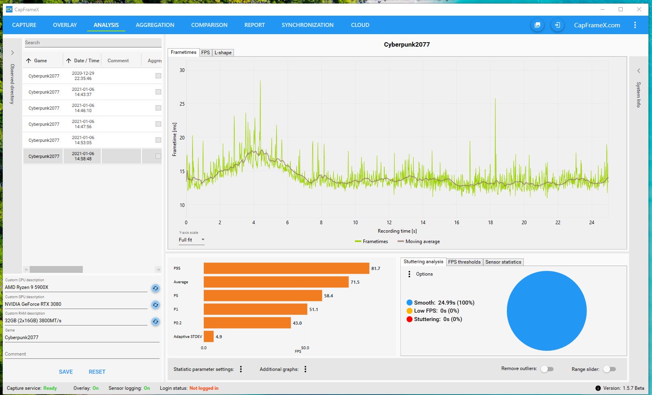Viewport: 652px width, 395px height.
Task: Check the 14:53:05 record's aggregation box
Action: (158, 140)
